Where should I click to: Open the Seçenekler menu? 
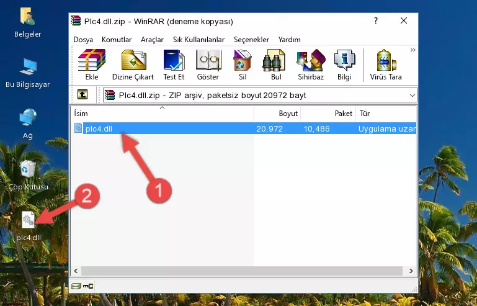(251, 40)
